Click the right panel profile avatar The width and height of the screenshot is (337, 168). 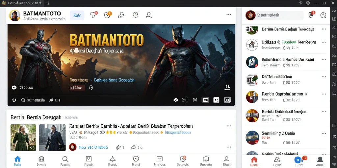pyautogui.click(x=250, y=15)
